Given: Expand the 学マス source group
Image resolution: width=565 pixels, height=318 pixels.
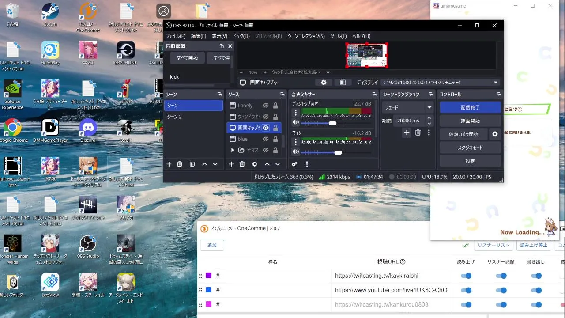Looking at the screenshot, I should (232, 150).
